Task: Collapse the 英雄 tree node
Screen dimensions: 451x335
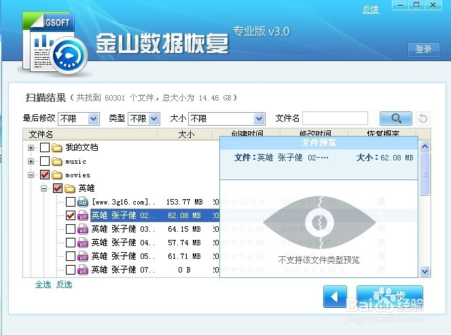Action: (43, 188)
